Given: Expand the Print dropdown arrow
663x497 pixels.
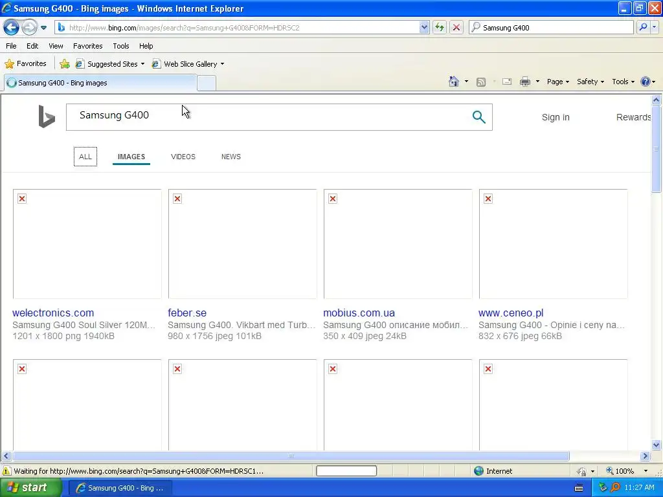Looking at the screenshot, I should [537, 82].
